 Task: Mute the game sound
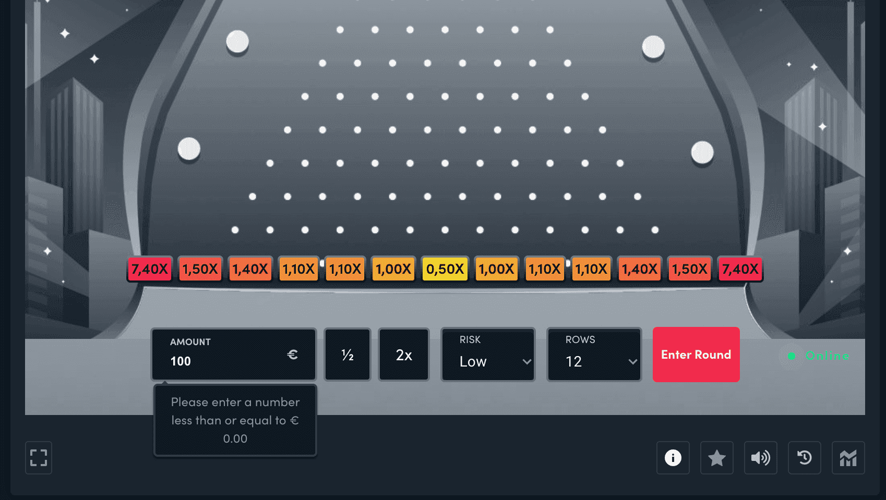point(760,458)
